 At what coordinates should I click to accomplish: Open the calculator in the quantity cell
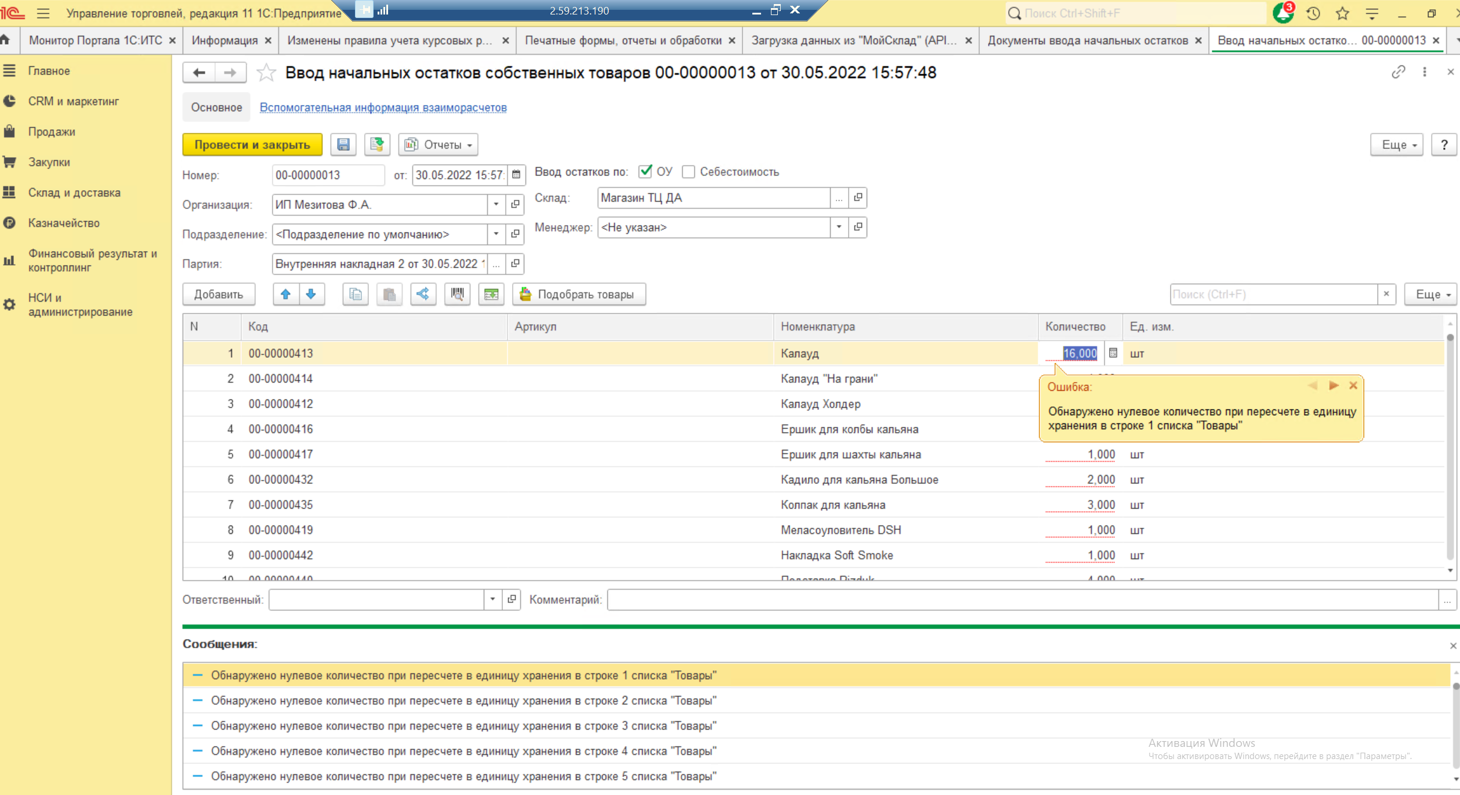coord(1113,353)
